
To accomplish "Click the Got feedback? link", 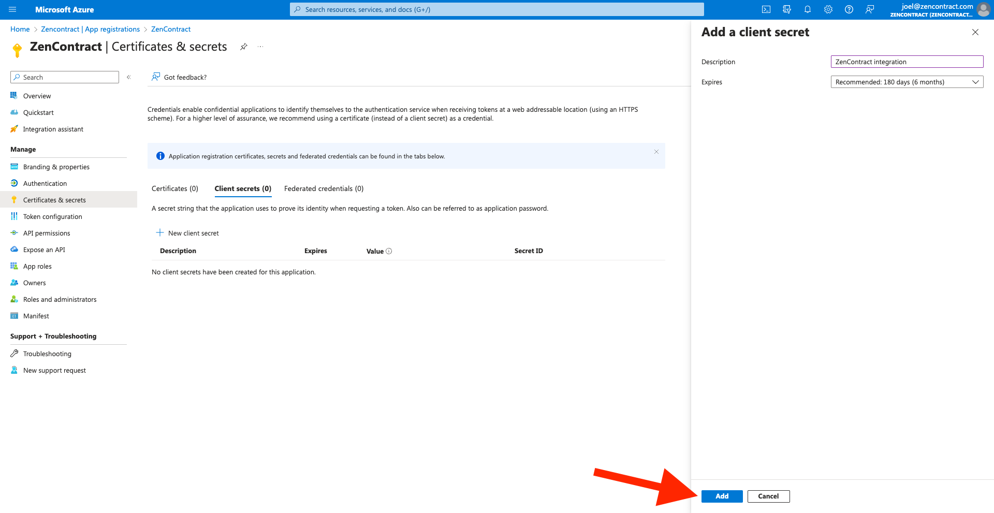I will [179, 77].
